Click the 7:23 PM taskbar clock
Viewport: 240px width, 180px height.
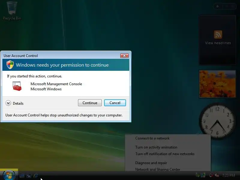(228, 175)
